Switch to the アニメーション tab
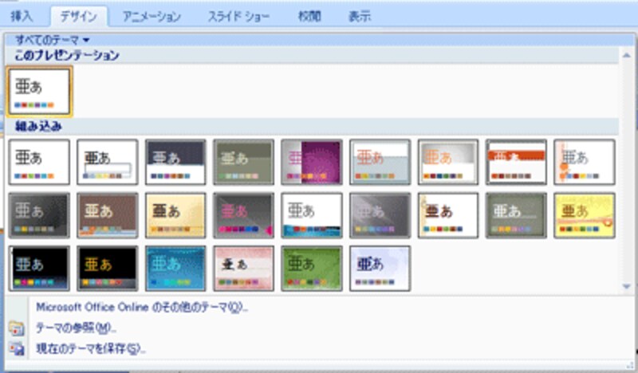The height and width of the screenshot is (373, 638). pos(151,16)
